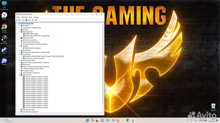Select Компьютер с ACPI на базе x64
This screenshot has width=220, height=123.
[x=35, y=58]
